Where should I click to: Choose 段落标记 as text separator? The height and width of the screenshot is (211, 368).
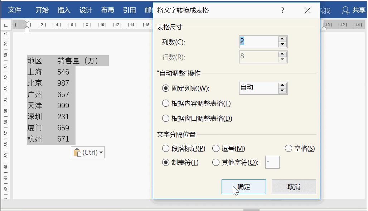[165, 148]
